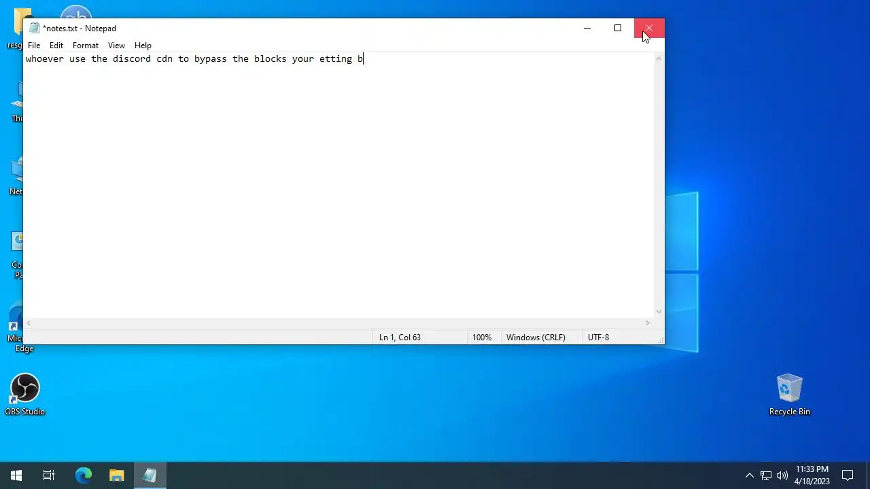The width and height of the screenshot is (870, 489).
Task: Click the "UTF-8" encoding status entry
Action: click(x=598, y=338)
